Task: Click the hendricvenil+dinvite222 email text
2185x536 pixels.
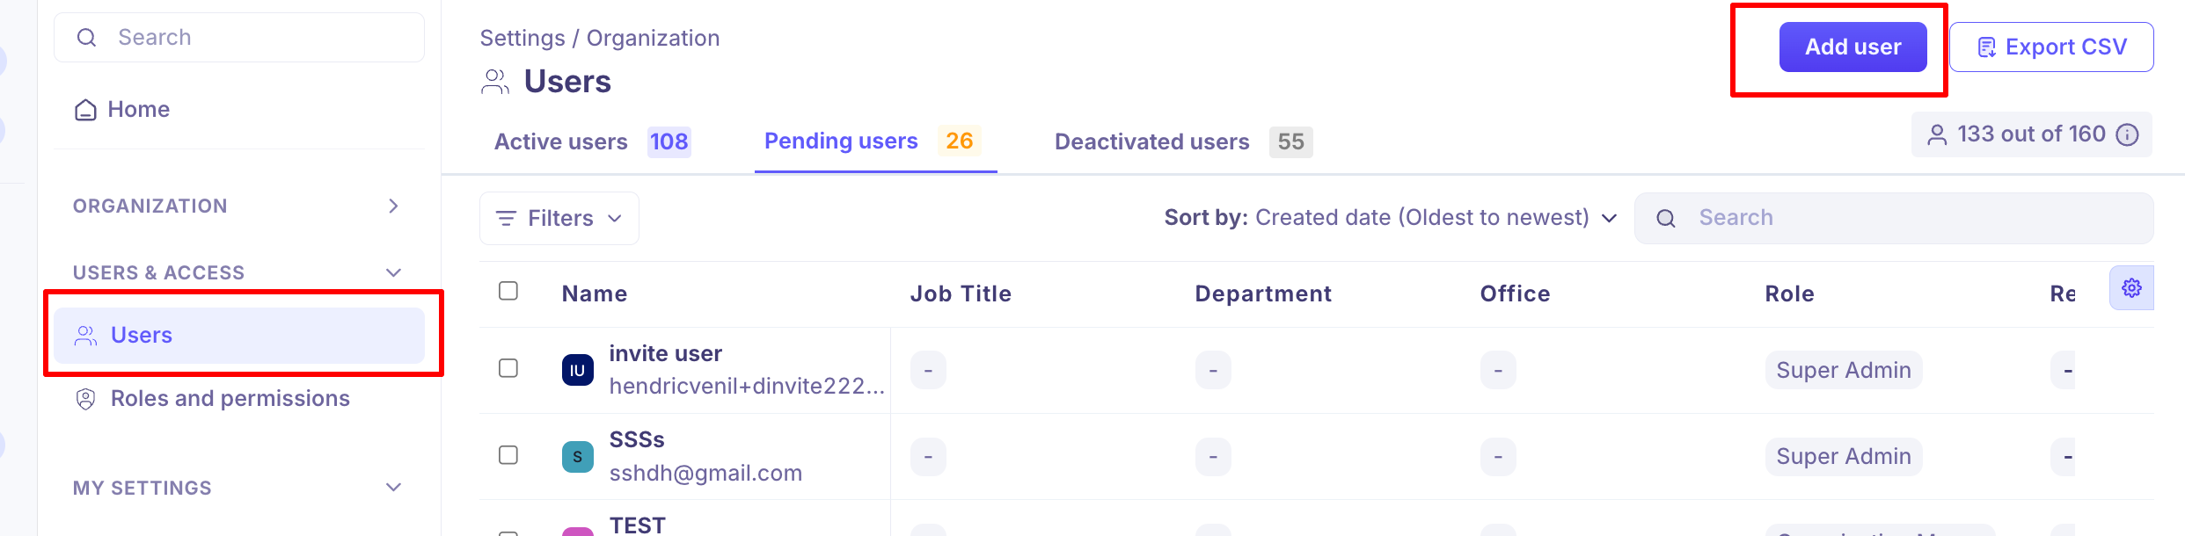Action: coord(747,386)
